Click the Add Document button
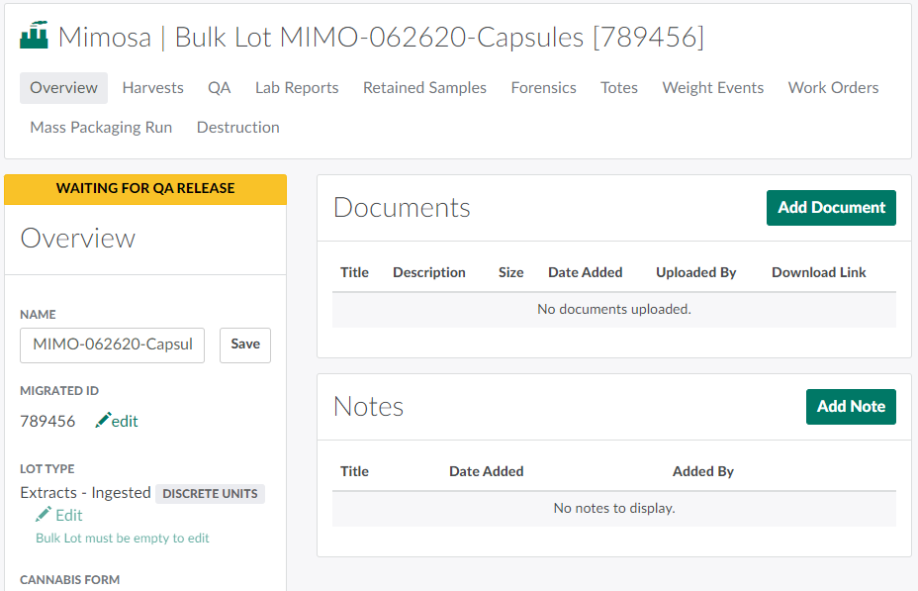This screenshot has height=591, width=918. click(x=831, y=208)
